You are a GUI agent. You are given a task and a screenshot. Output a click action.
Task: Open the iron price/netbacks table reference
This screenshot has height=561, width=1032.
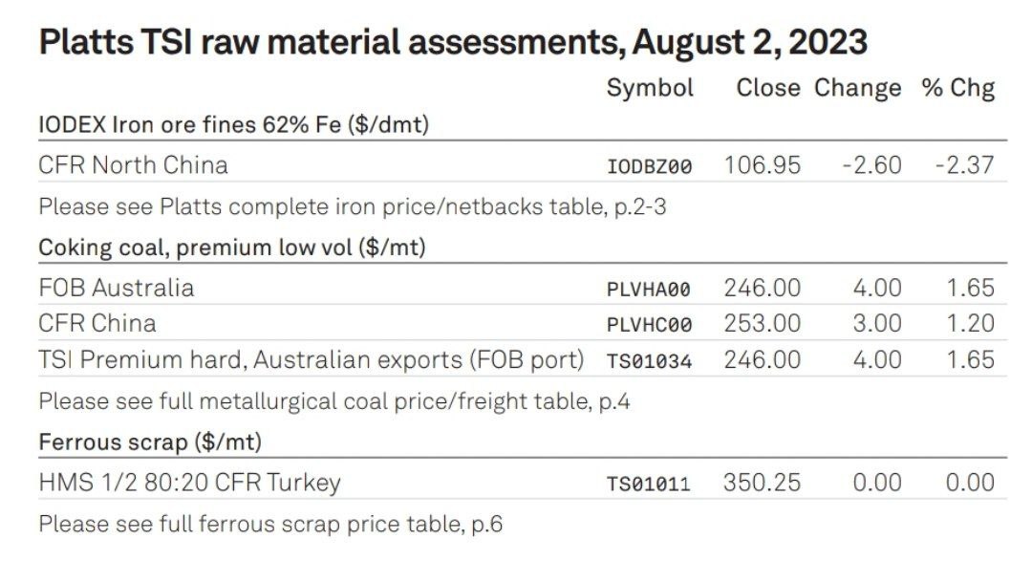click(x=352, y=206)
